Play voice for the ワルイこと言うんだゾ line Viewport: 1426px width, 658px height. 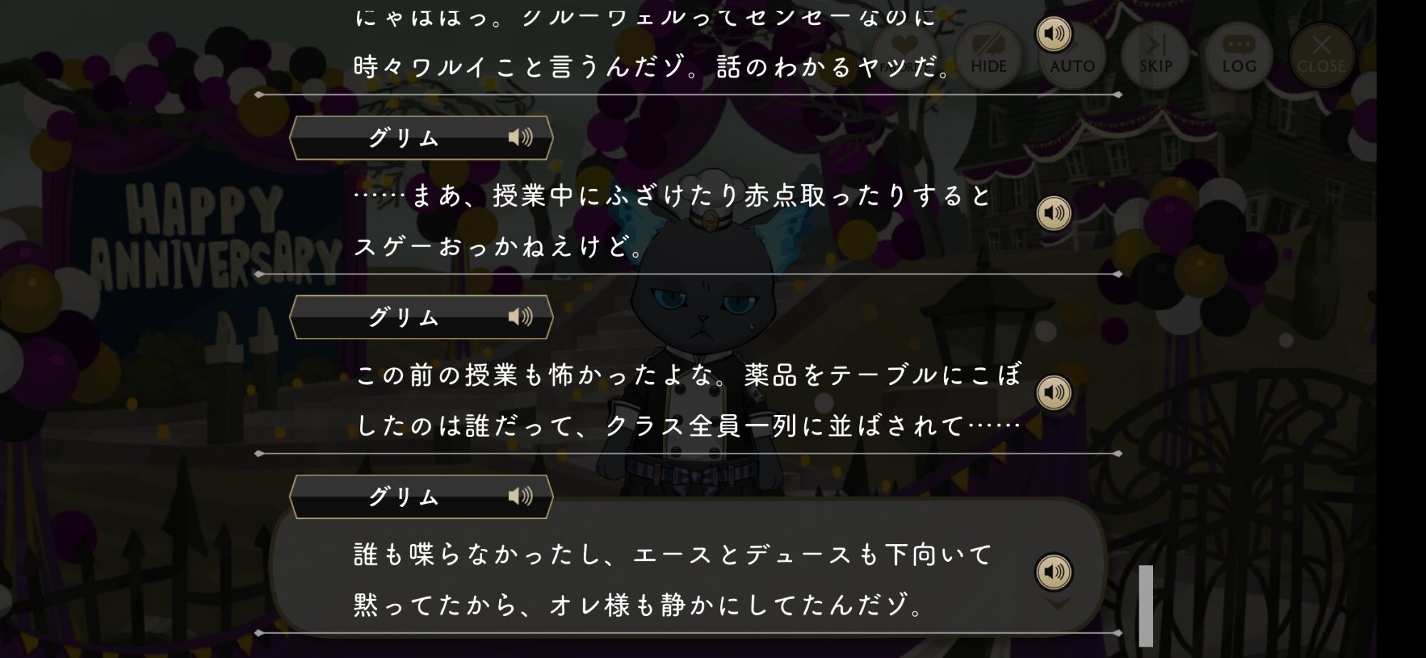[1054, 34]
